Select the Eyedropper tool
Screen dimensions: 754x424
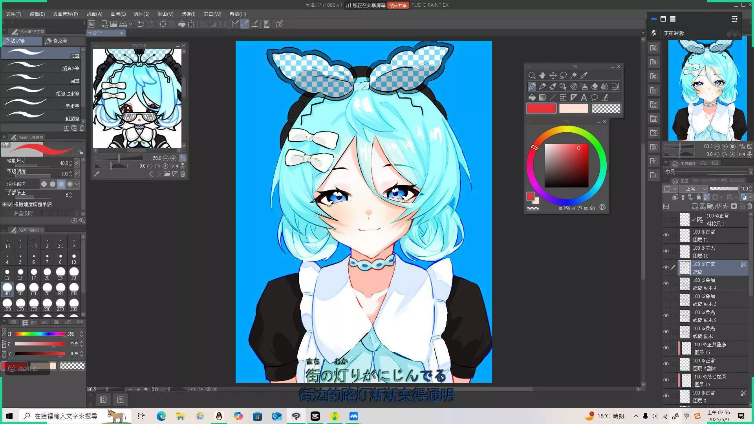tap(584, 75)
